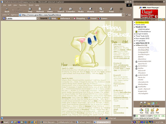Viewport: 166px width, 124px height.
Task: Open the File menu
Action: [x=5, y=5]
